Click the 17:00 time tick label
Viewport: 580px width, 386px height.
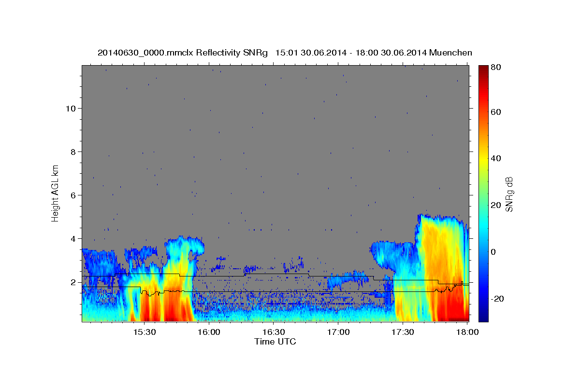tap(338, 332)
